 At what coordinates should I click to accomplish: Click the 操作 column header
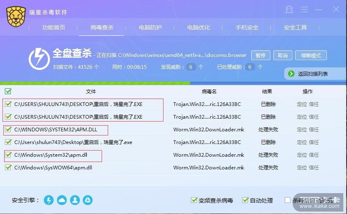point(307,92)
